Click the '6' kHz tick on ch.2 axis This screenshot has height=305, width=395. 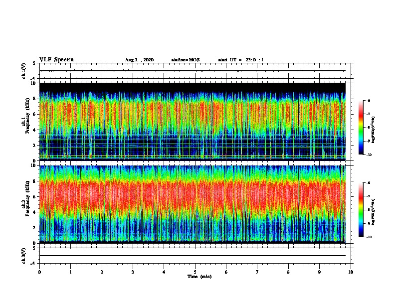35,197
